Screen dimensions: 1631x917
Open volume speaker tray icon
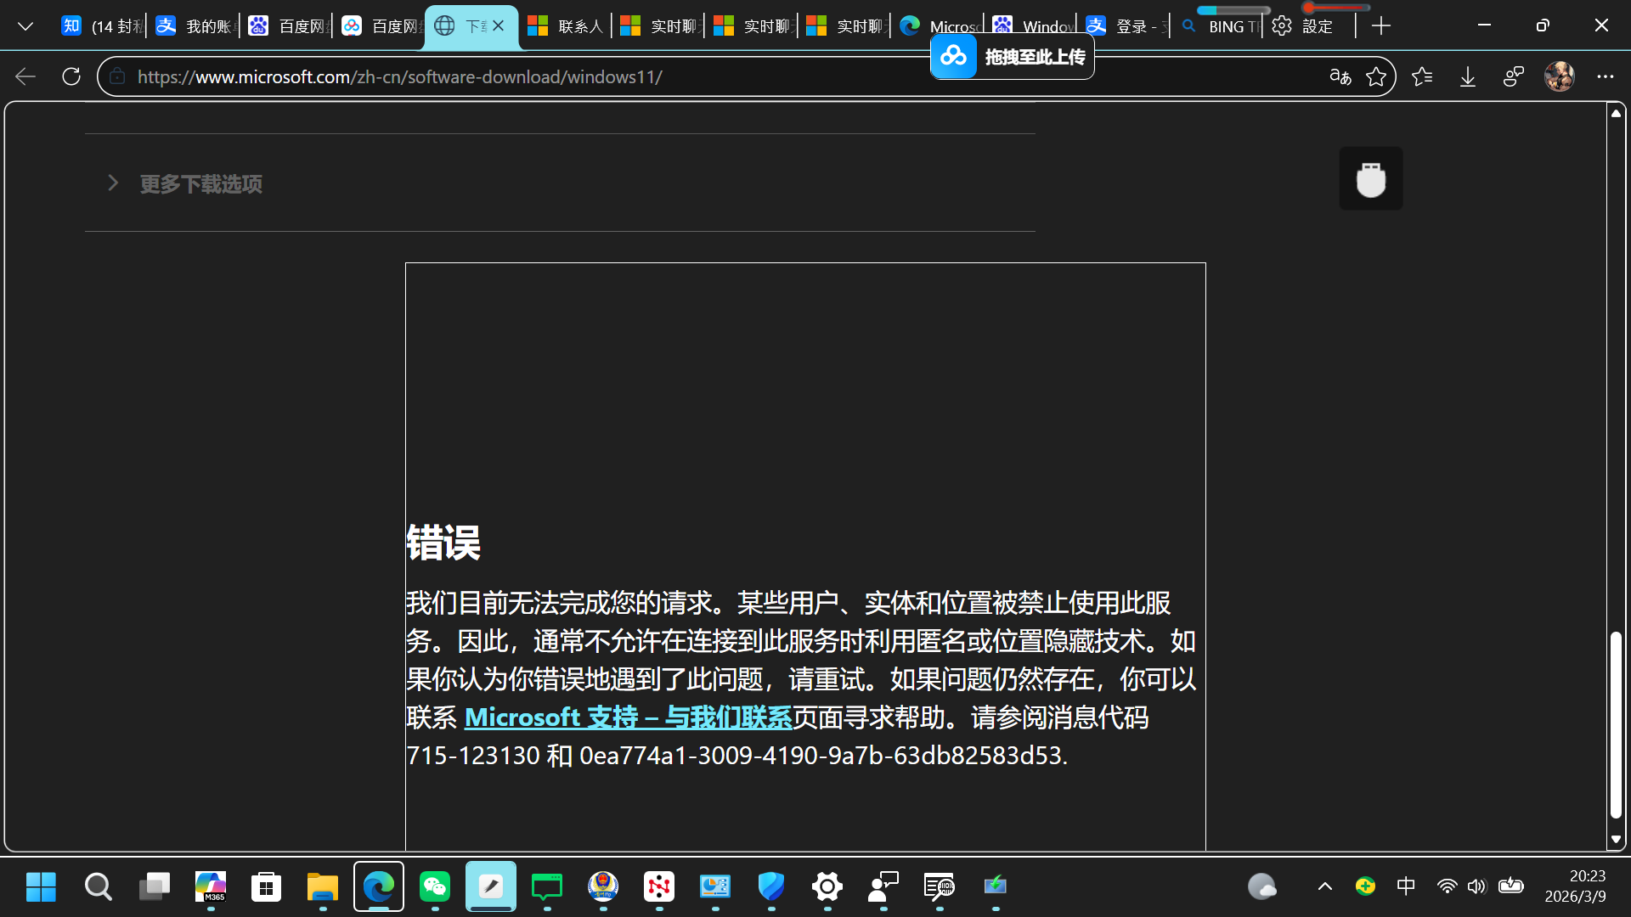[1477, 886]
